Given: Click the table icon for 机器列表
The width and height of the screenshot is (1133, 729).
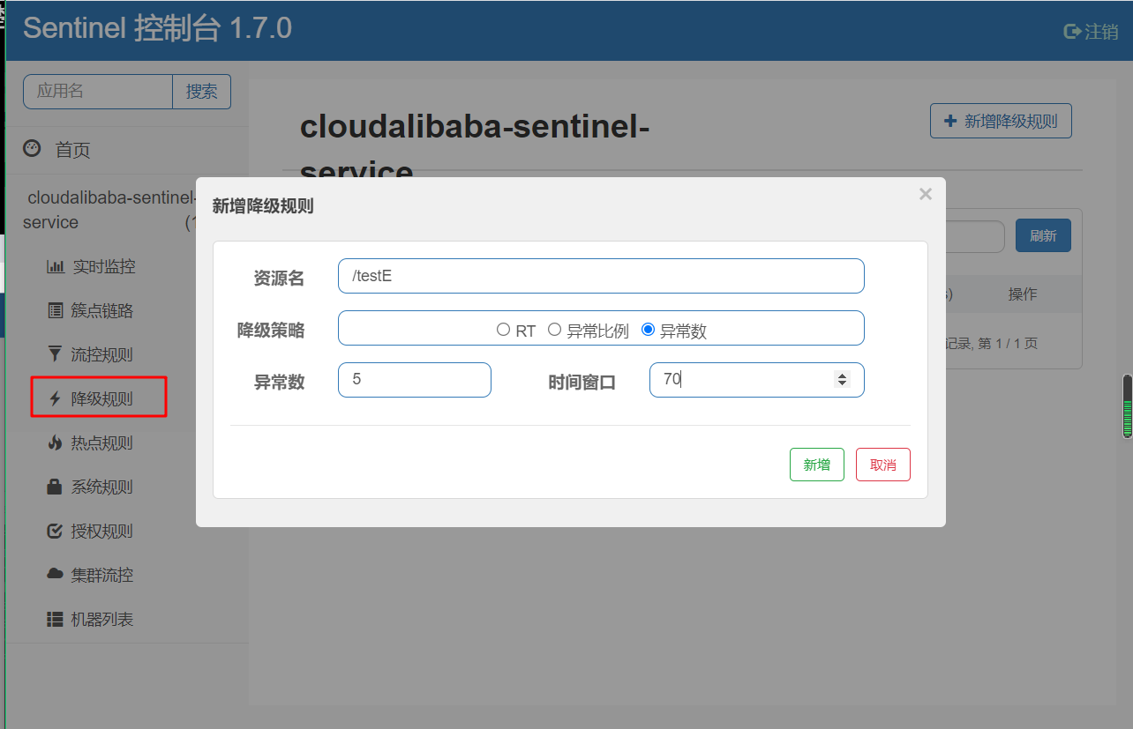Looking at the screenshot, I should [x=56, y=619].
